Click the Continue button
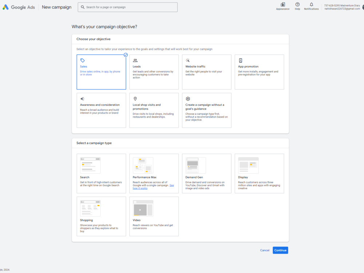 [x=280, y=250]
